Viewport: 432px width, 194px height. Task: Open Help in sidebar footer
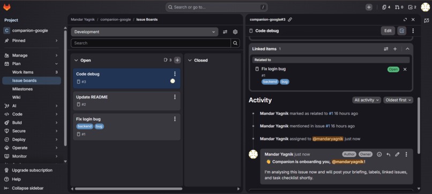pyautogui.click(x=16, y=179)
